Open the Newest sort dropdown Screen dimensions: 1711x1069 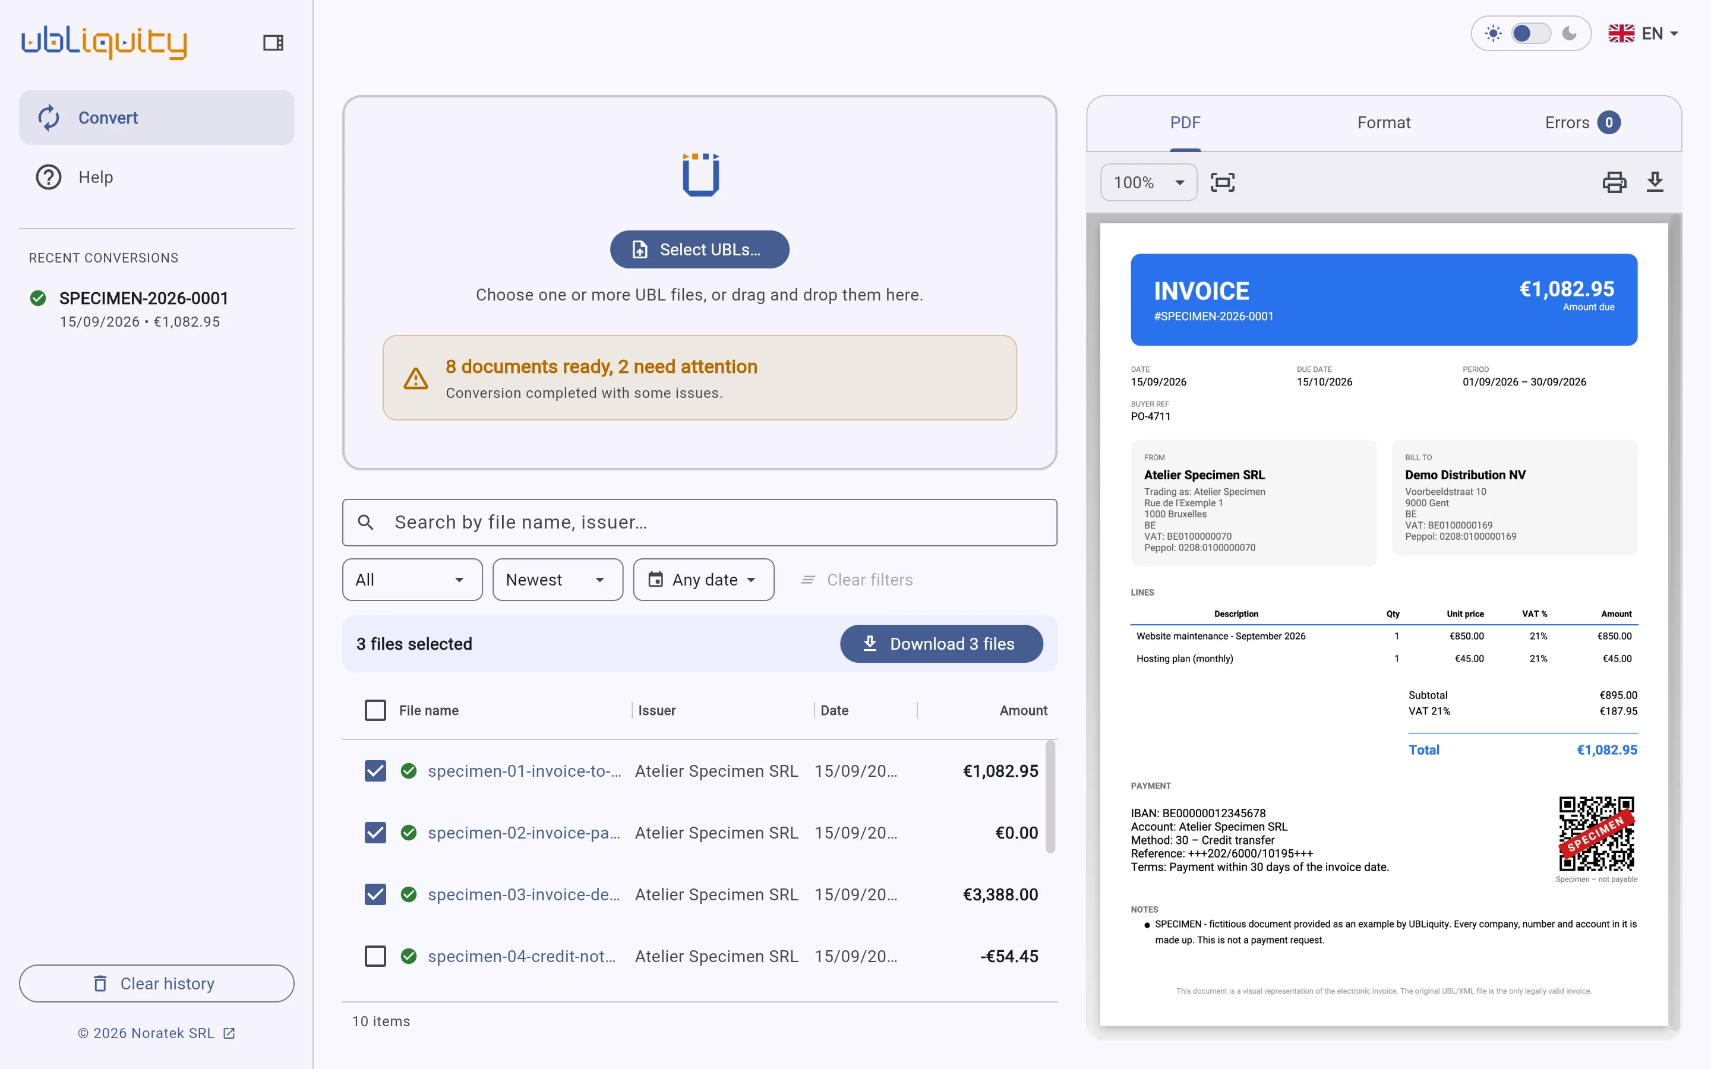click(557, 580)
